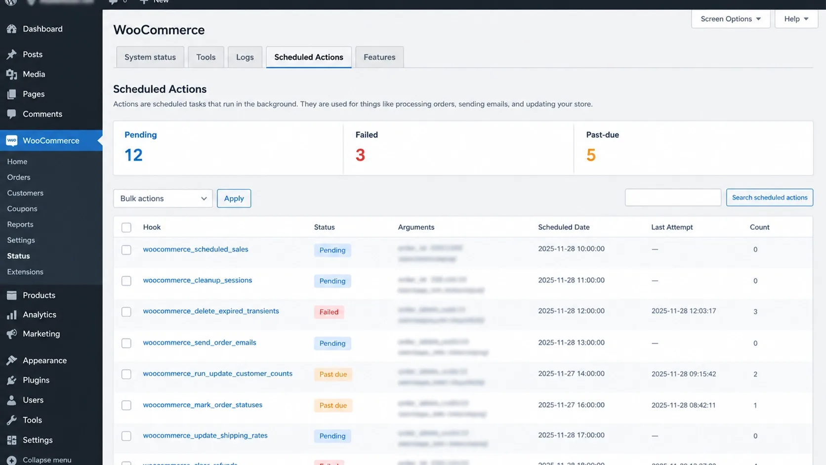Image resolution: width=826 pixels, height=465 pixels.
Task: Switch to the Logs tab
Action: coord(245,57)
